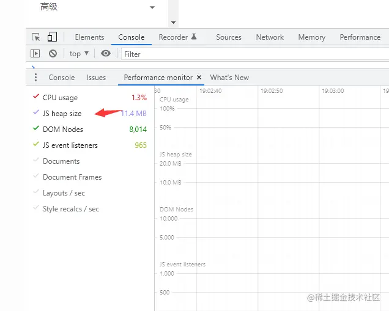The height and width of the screenshot is (311, 389).
Task: Click the 19:03:00 timeline label
Action: tap(333, 90)
